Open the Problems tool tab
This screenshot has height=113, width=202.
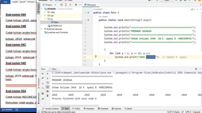click(x=89, y=109)
